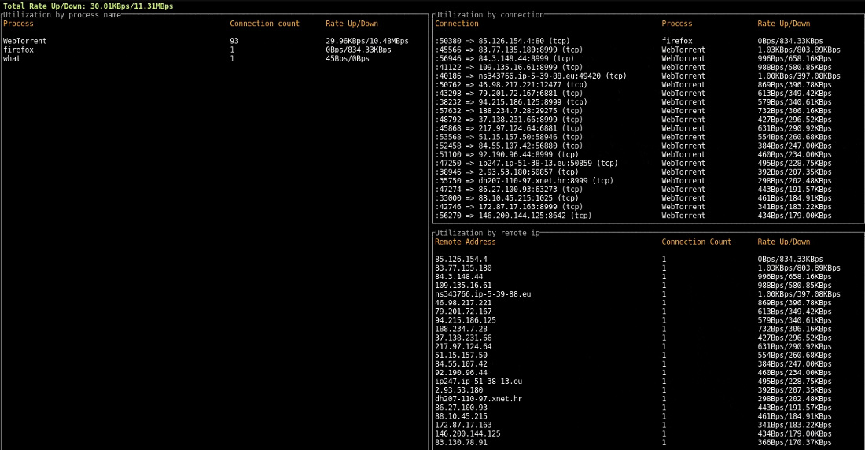Click the Total Rate Up/Down header line
Viewport: 865px width, 450px height.
[x=87, y=6]
